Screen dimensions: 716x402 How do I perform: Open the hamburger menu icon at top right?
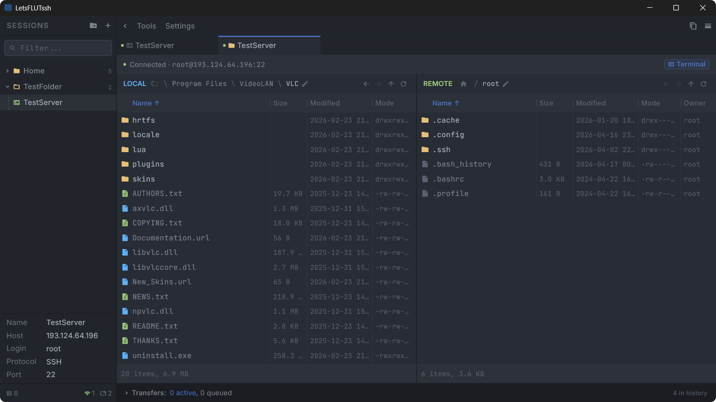(708, 26)
